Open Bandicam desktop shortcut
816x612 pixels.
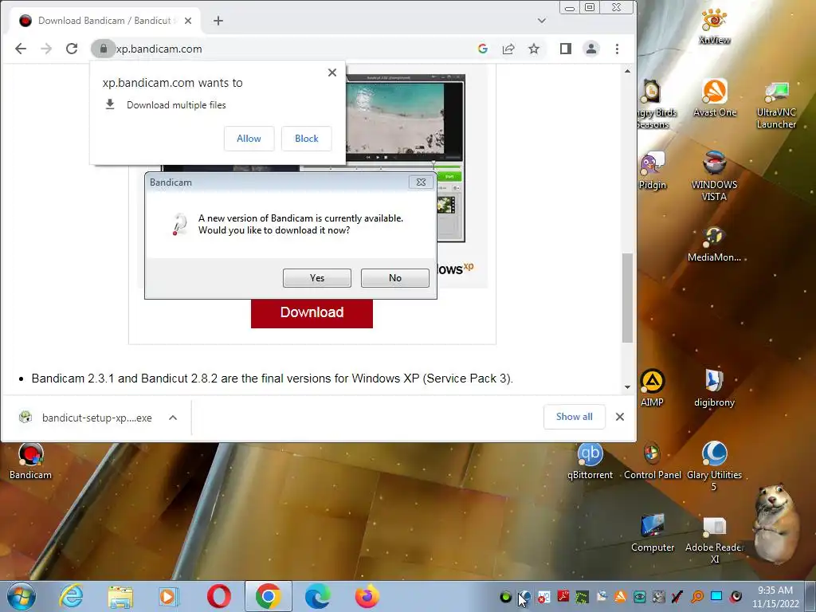[30, 461]
